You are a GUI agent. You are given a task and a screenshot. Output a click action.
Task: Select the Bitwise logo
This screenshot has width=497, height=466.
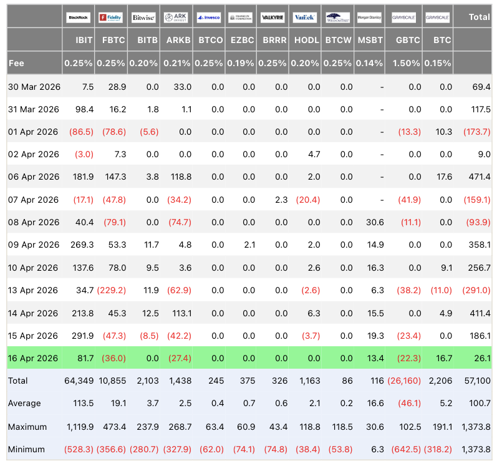tap(143, 18)
